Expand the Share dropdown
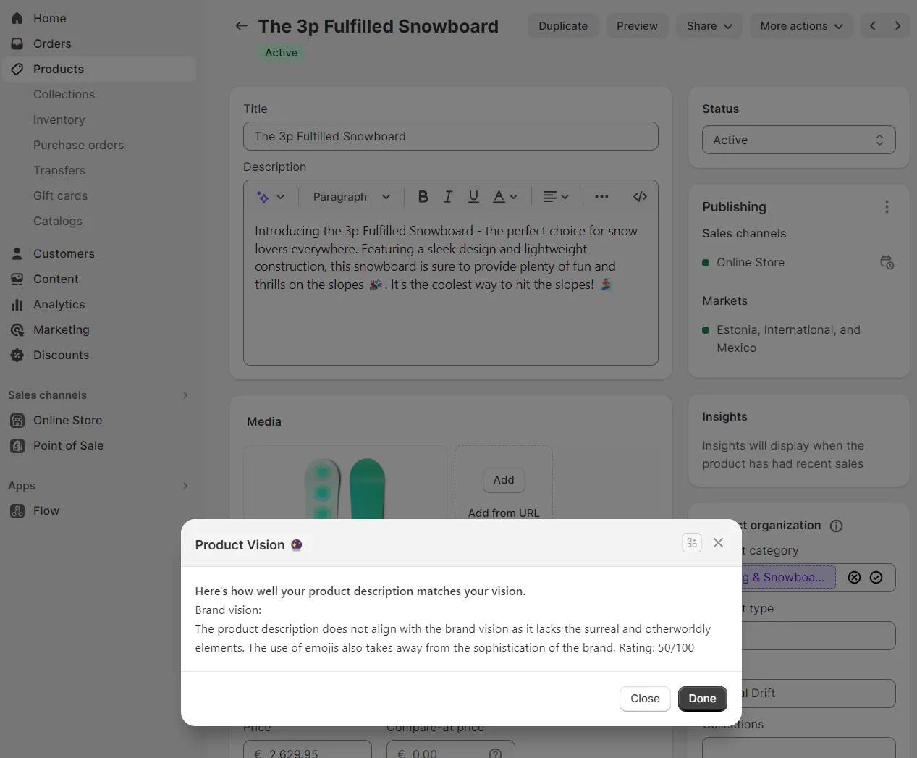 pyautogui.click(x=709, y=25)
